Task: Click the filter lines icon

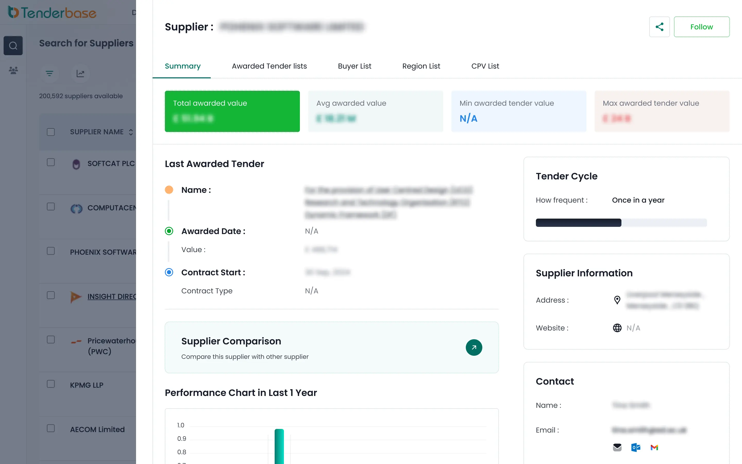Action: tap(49, 73)
